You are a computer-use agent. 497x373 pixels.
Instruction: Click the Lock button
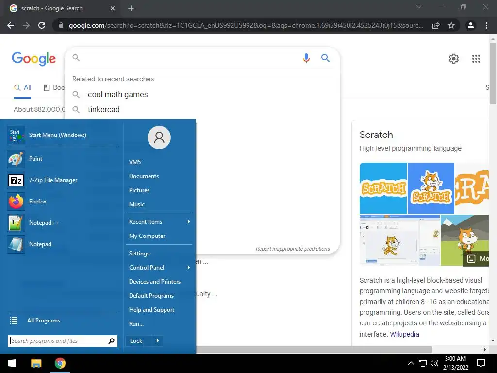coord(139,341)
